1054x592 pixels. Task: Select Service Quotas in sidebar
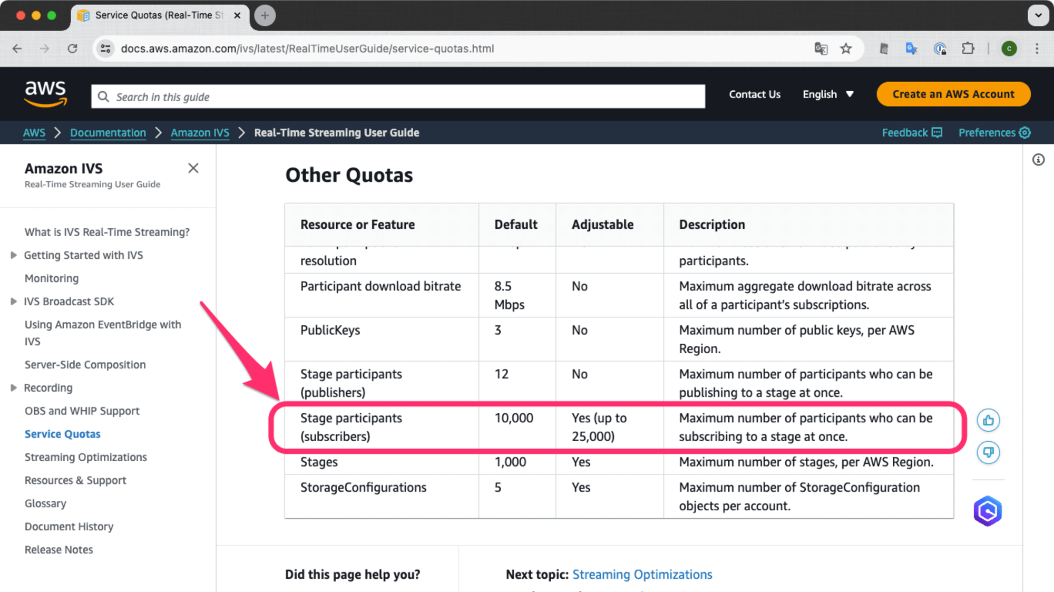pyautogui.click(x=63, y=434)
